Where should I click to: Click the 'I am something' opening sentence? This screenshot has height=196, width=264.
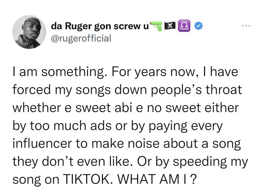[x=59, y=73]
